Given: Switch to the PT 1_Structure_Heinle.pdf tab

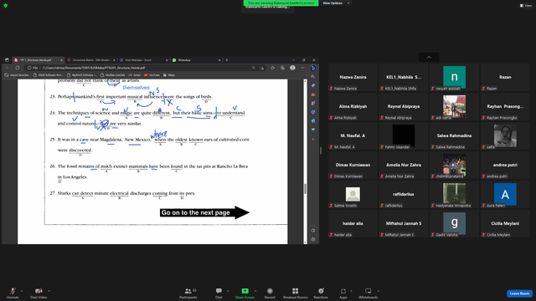Looking at the screenshot, I should tap(38, 60).
